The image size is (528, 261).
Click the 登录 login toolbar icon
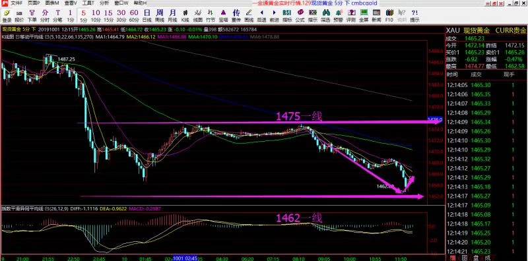point(7,15)
